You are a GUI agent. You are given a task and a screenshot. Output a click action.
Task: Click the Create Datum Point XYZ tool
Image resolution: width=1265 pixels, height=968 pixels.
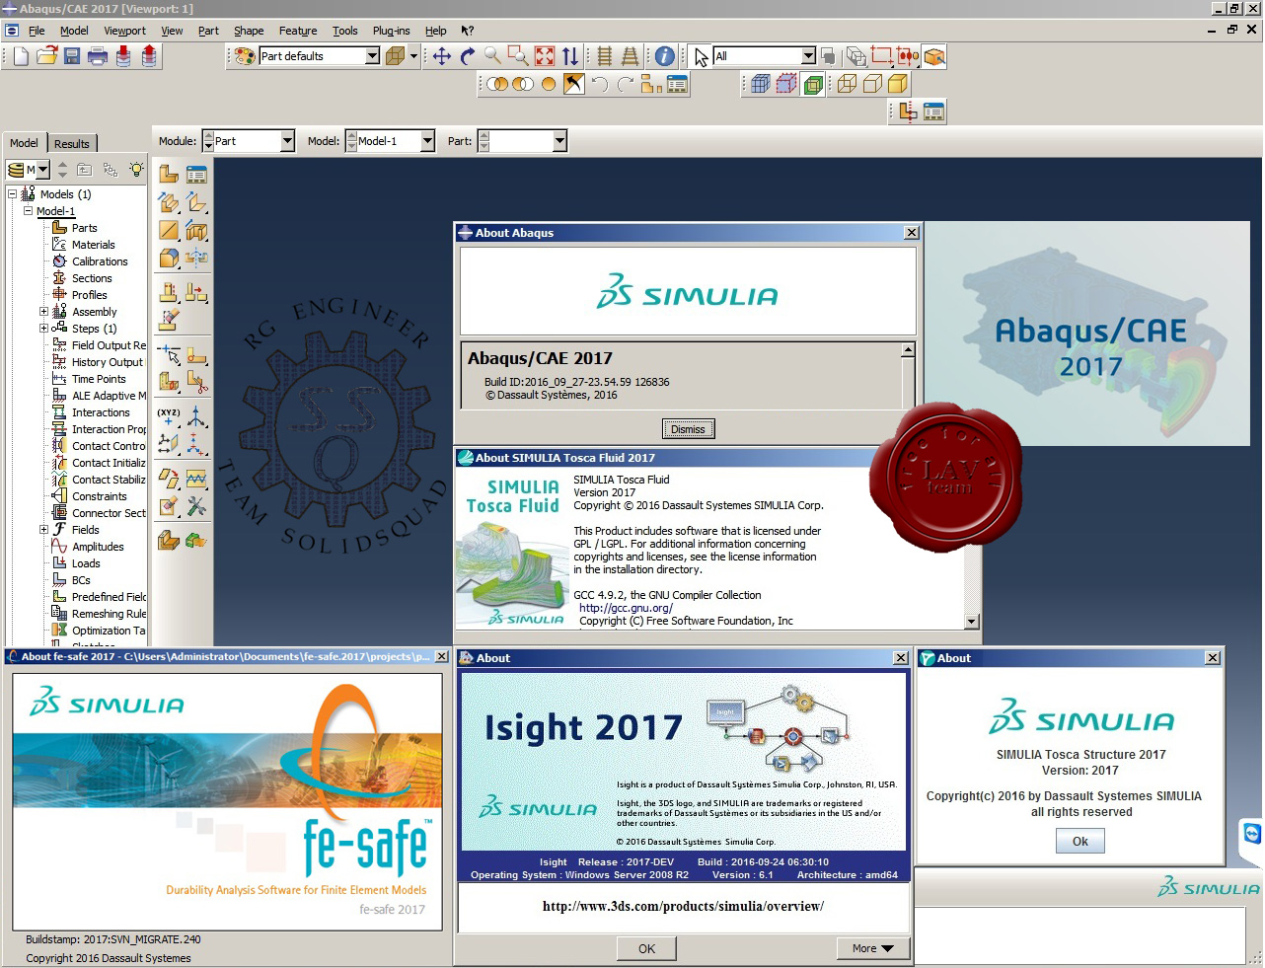169,415
